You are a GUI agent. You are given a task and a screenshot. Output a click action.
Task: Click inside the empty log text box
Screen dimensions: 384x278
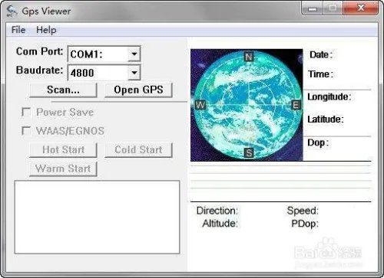click(x=97, y=217)
